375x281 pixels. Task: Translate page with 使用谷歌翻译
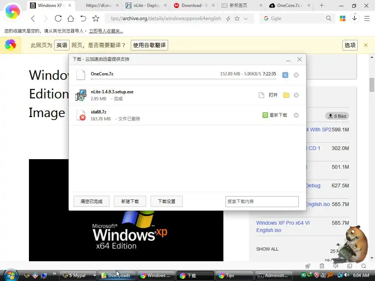tap(149, 45)
